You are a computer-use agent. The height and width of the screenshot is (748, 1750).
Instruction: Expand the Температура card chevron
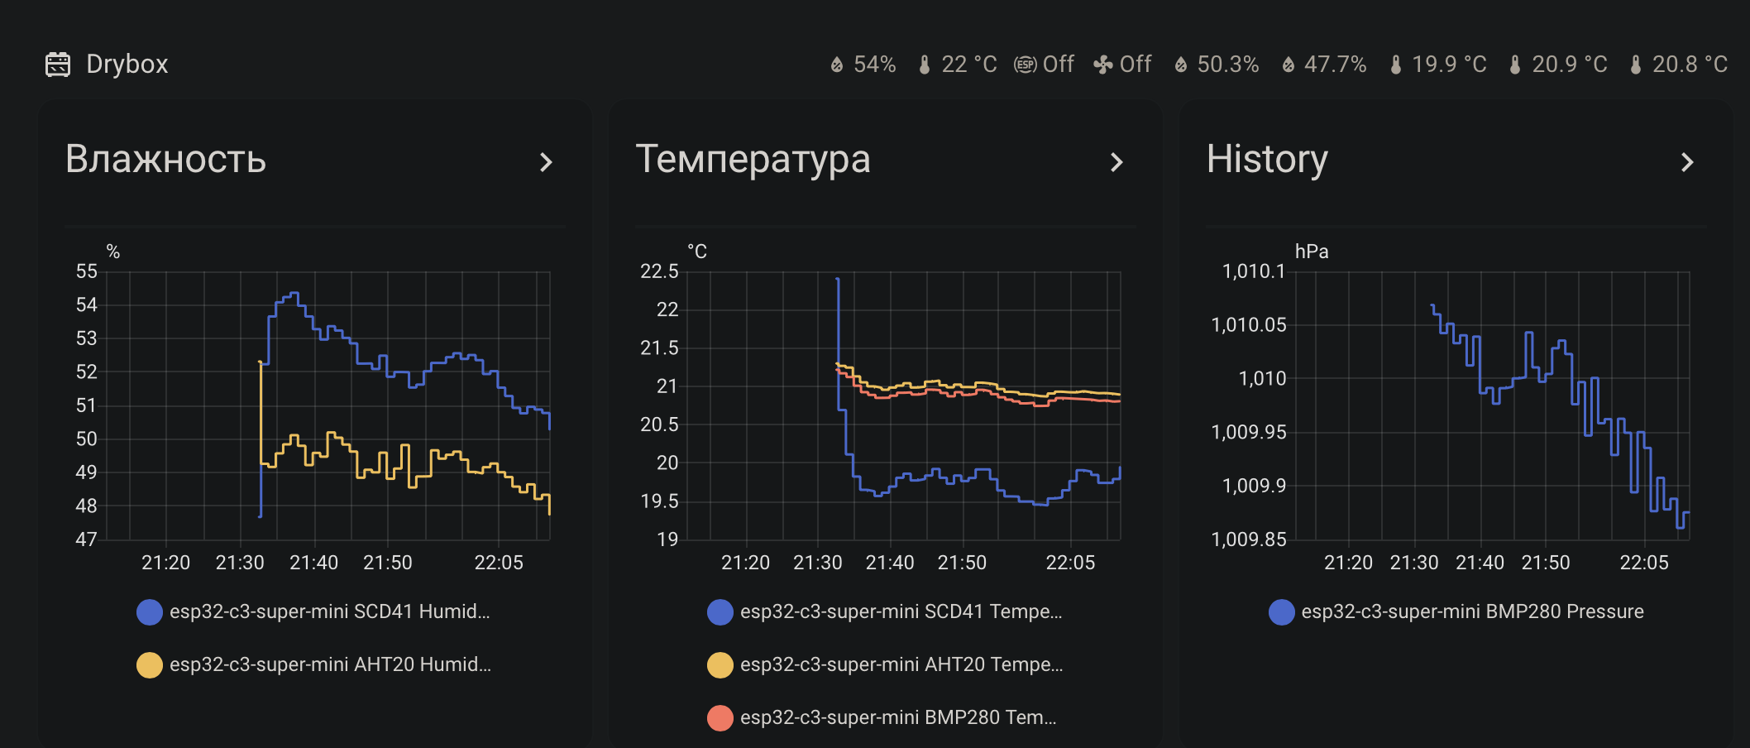pos(1116,162)
